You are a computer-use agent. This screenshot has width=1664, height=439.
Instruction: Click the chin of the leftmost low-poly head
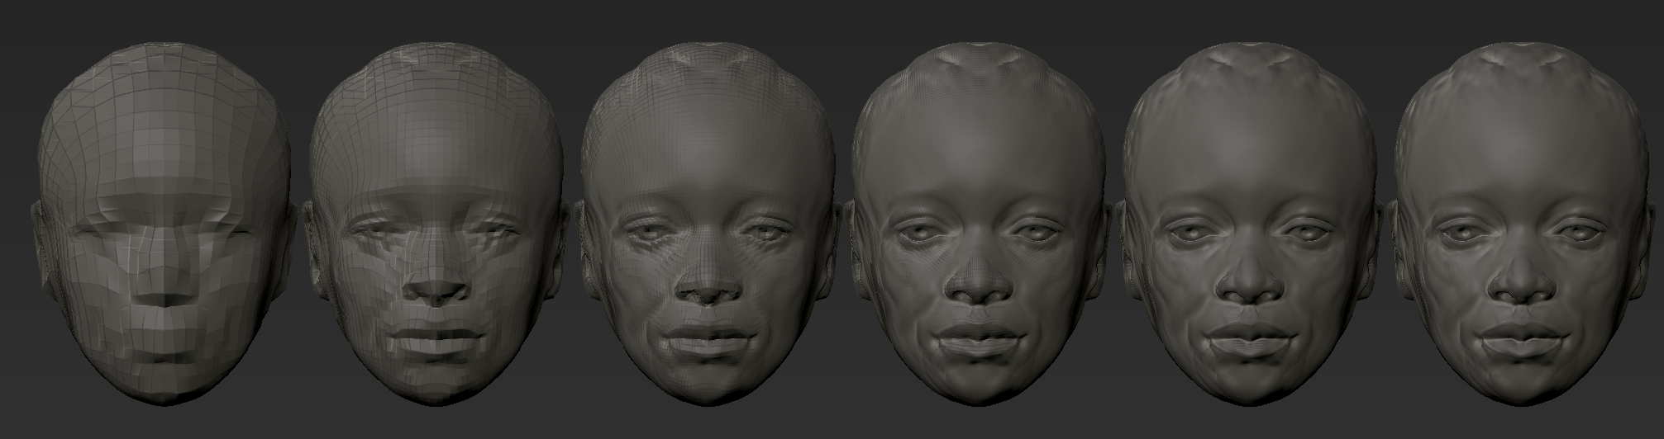point(164,381)
